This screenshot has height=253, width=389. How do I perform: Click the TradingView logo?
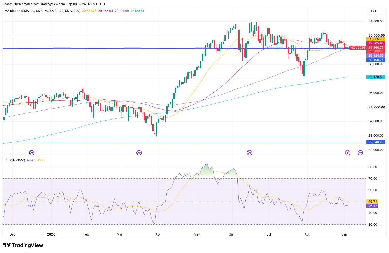[23, 245]
